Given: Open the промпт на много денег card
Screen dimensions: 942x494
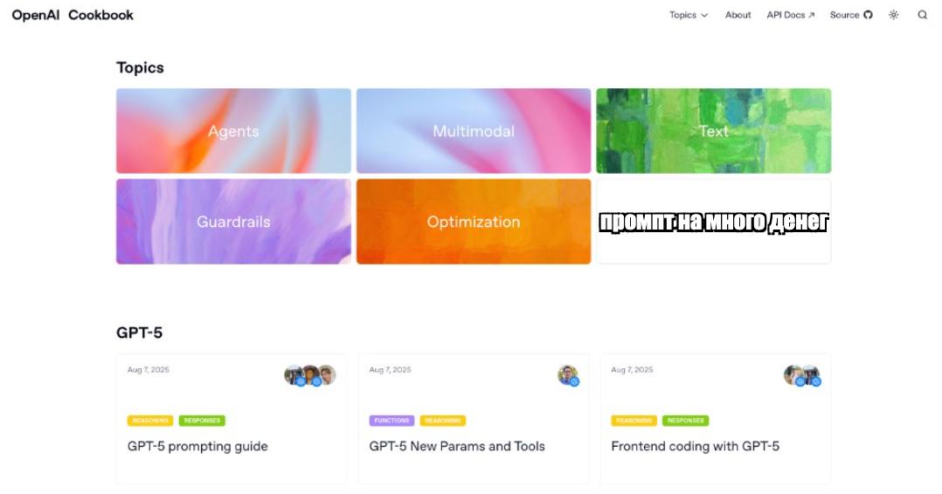Looking at the screenshot, I should point(714,222).
